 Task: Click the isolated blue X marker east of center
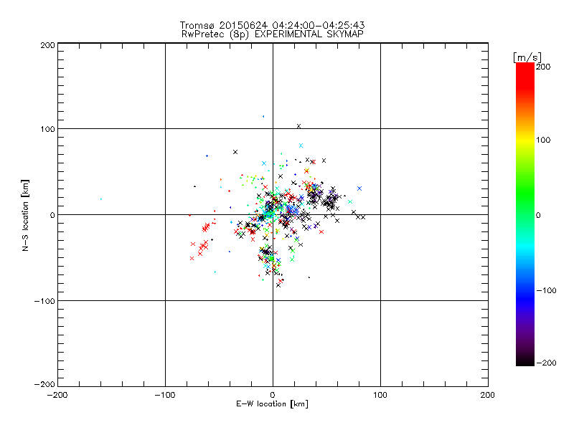click(359, 188)
